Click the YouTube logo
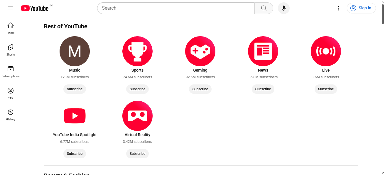The width and height of the screenshot is (385, 175). [x=35, y=8]
